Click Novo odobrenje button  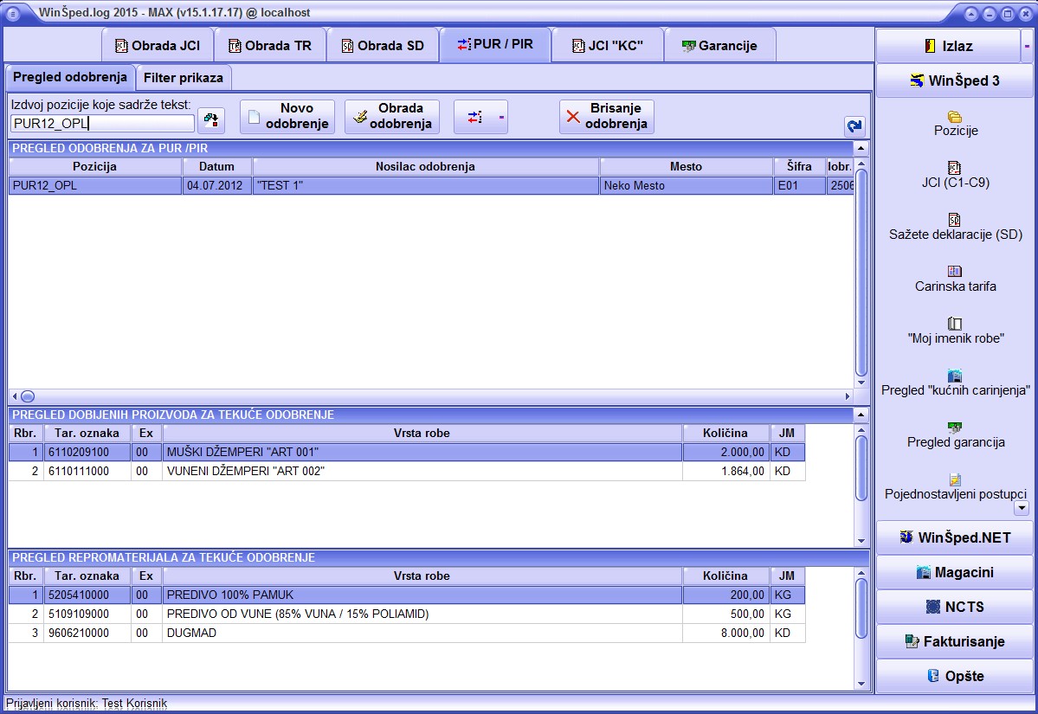(287, 117)
